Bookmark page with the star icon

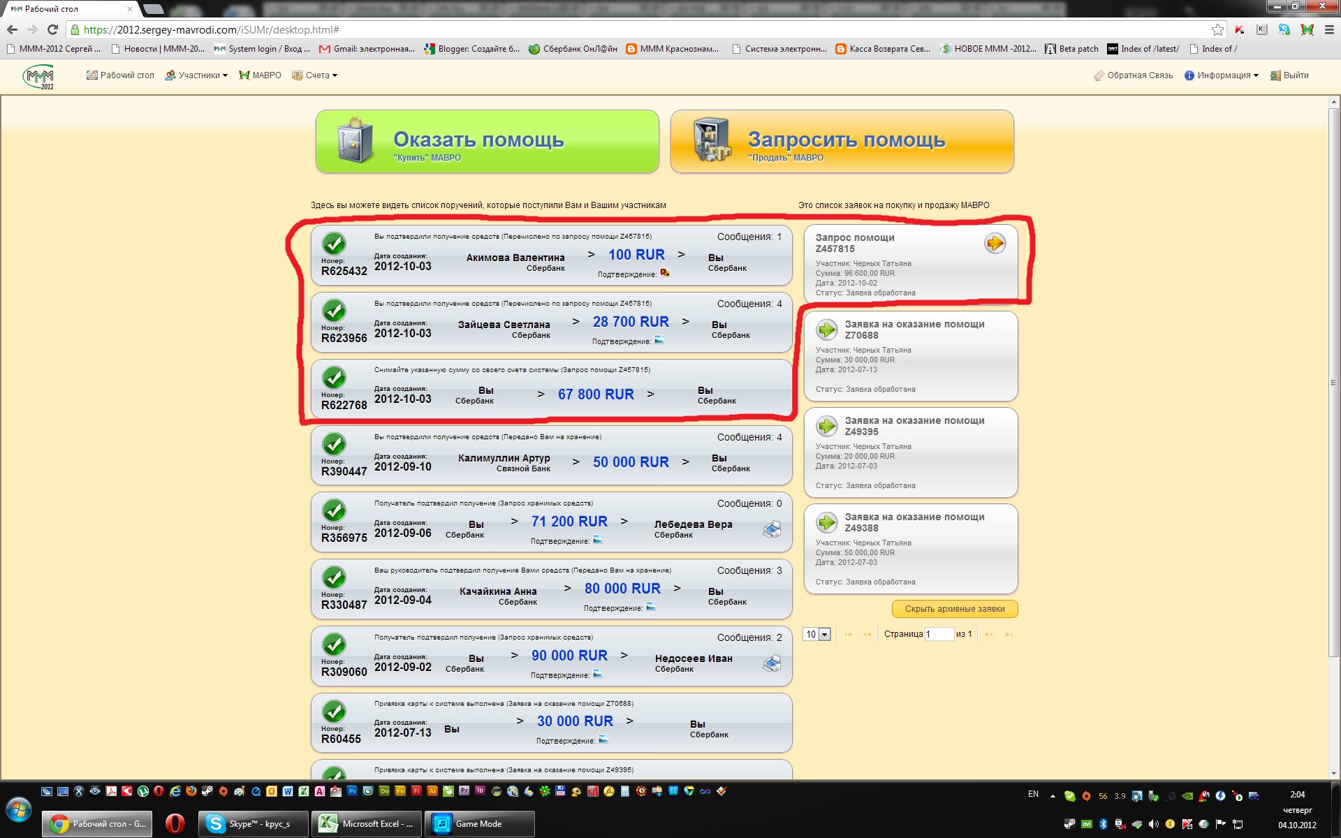1217,29
